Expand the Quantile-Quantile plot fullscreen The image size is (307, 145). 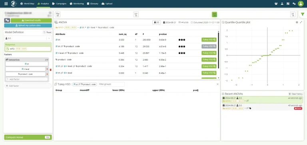pyautogui.click(x=301, y=22)
